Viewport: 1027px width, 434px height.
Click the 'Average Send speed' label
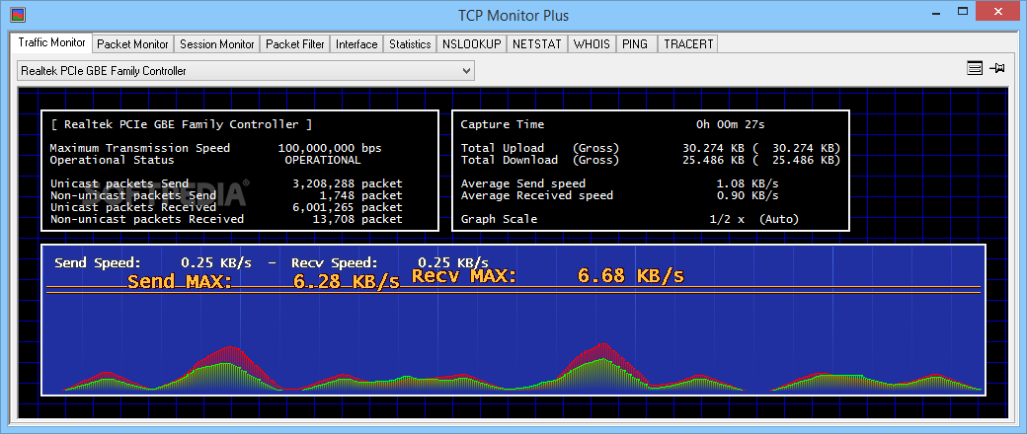click(523, 183)
